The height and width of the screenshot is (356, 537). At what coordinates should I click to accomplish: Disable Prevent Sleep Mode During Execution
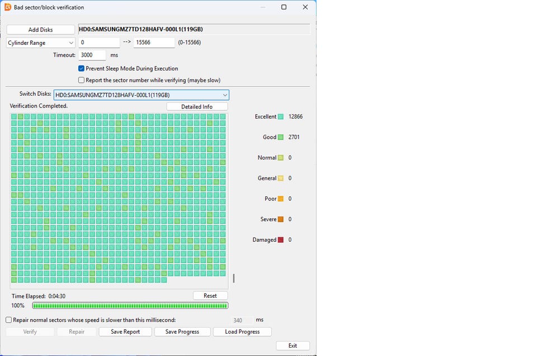(82, 68)
